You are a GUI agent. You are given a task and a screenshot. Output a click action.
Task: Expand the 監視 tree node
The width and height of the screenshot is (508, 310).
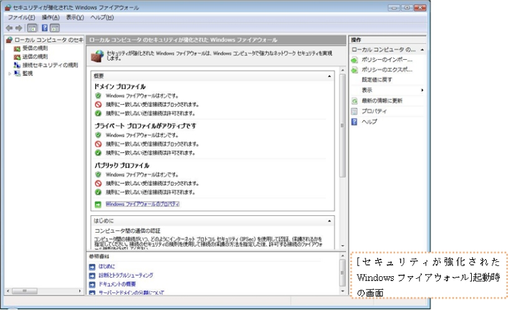(9, 74)
